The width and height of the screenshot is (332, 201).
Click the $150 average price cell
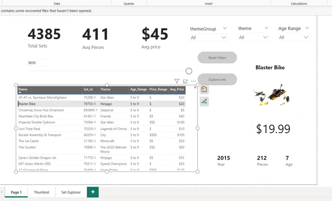pos(181,135)
